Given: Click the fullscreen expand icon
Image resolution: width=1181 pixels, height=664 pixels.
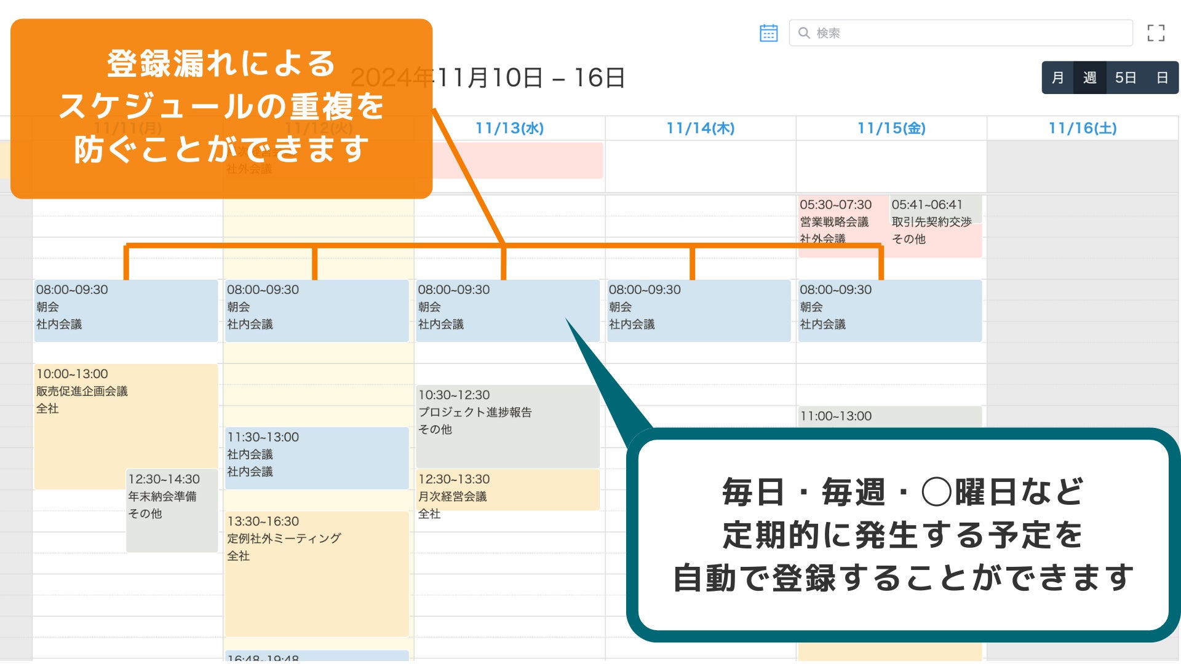Looking at the screenshot, I should (1156, 33).
